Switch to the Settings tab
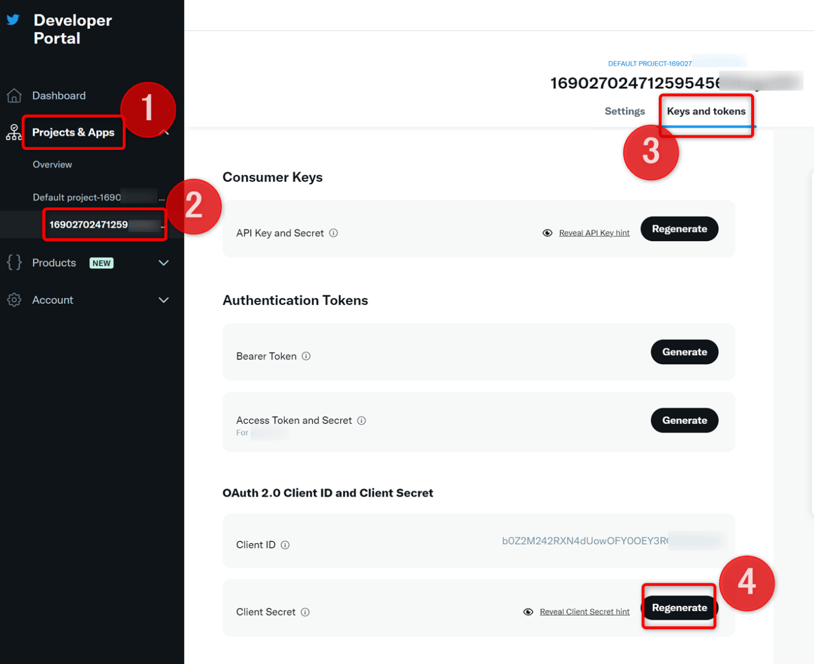 [624, 112]
